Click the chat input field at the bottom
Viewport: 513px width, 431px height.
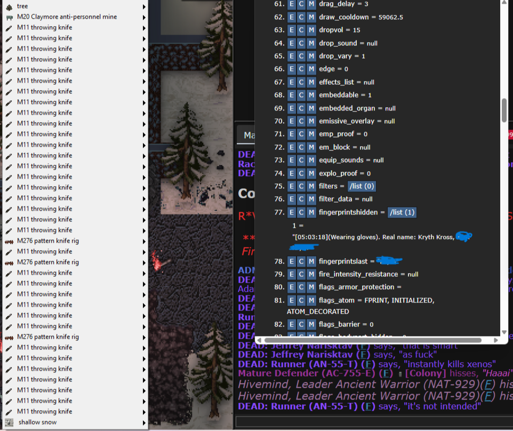point(373,421)
